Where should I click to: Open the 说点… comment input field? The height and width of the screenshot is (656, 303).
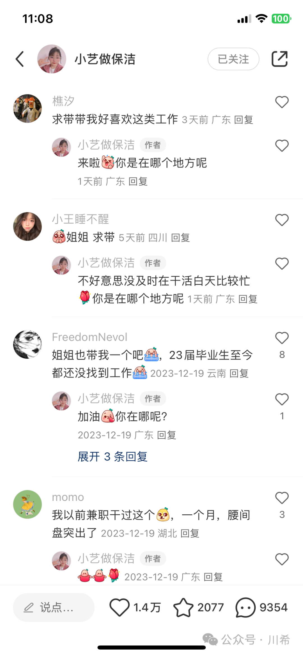click(54, 607)
